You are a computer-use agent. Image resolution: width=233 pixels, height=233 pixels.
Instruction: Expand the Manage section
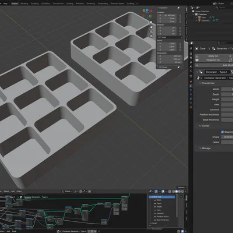point(200,149)
